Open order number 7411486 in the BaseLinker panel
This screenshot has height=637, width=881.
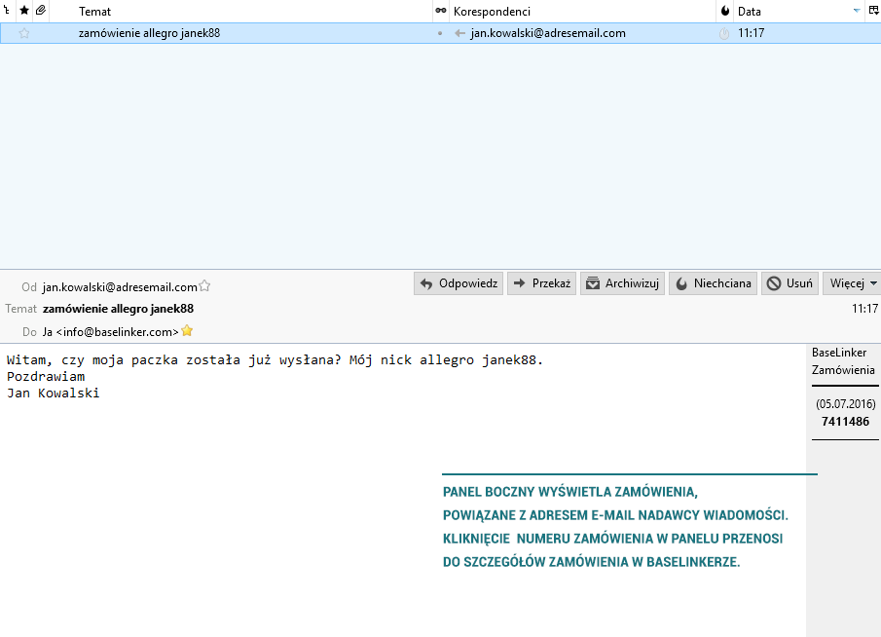[x=845, y=421]
